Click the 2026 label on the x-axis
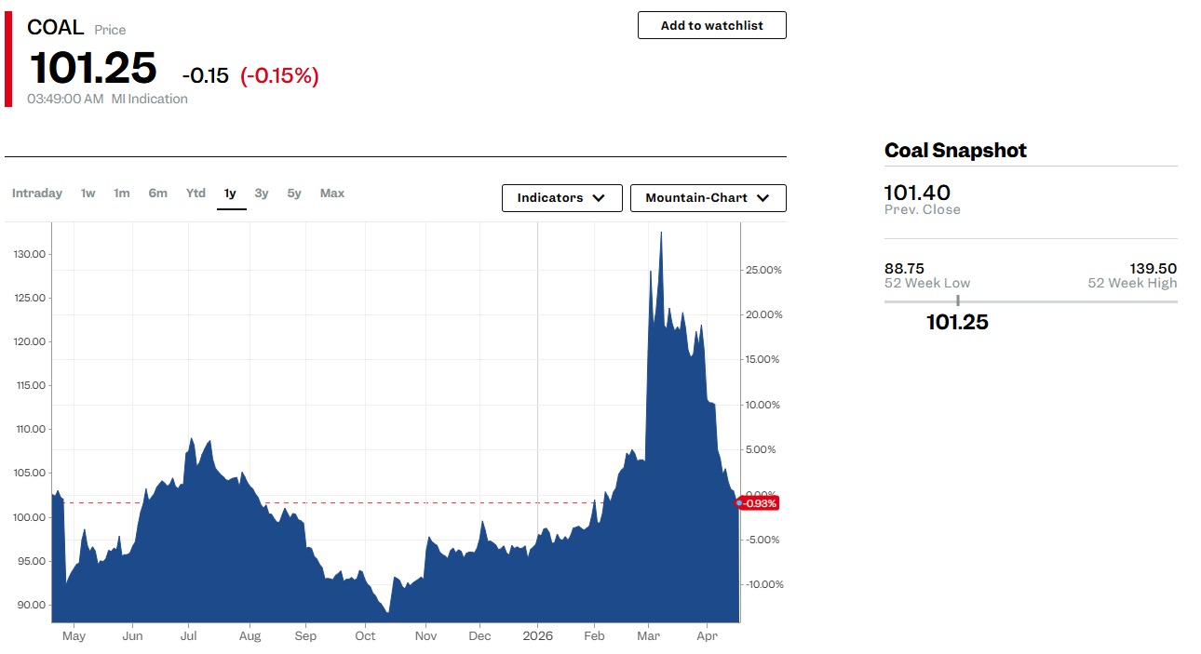Screen dimensions: 1201x654 click(x=537, y=636)
